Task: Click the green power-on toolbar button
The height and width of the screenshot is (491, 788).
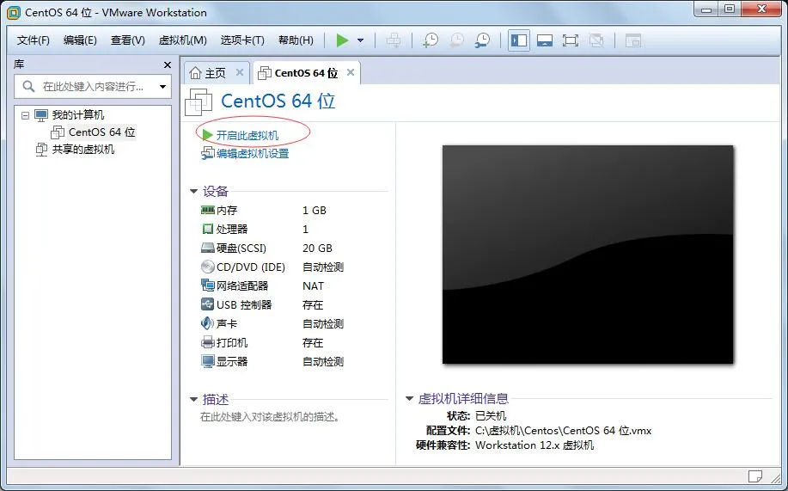Action: [342, 40]
